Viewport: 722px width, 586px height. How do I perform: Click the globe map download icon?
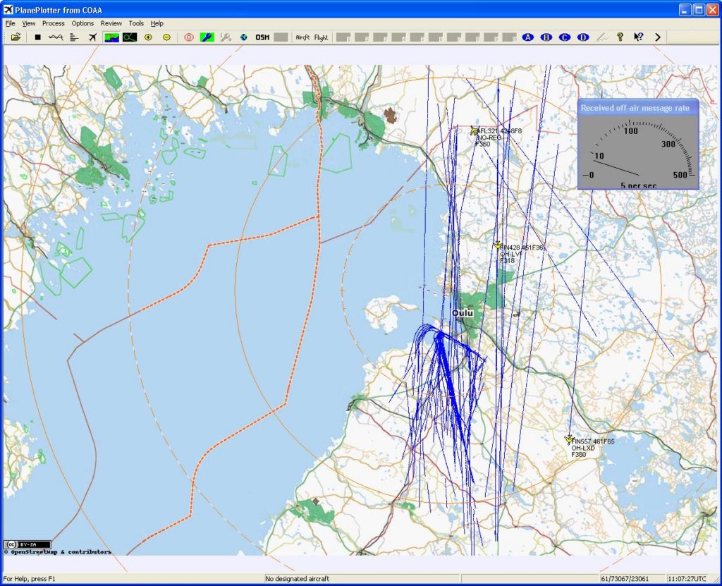pyautogui.click(x=244, y=37)
